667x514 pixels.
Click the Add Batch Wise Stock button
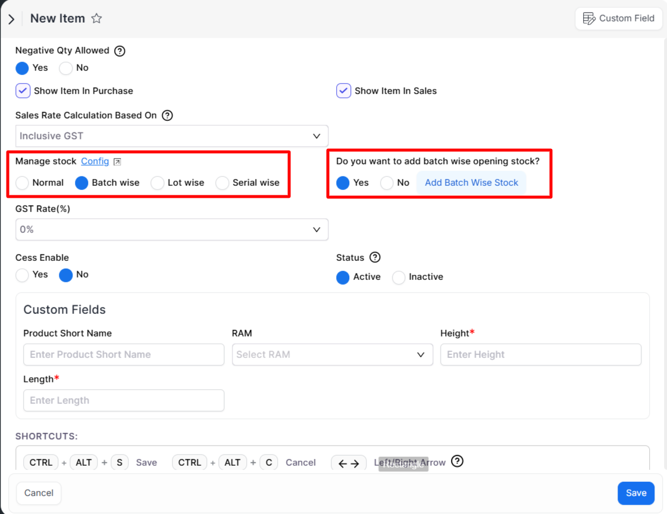[x=471, y=183]
